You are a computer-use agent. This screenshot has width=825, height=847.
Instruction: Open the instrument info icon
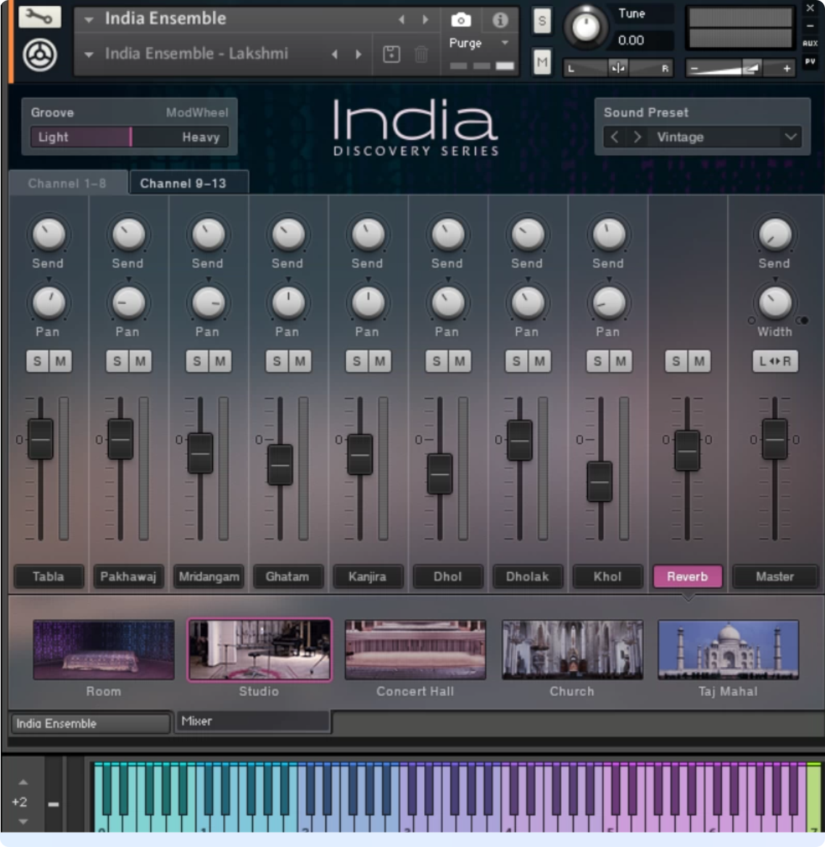(x=500, y=20)
